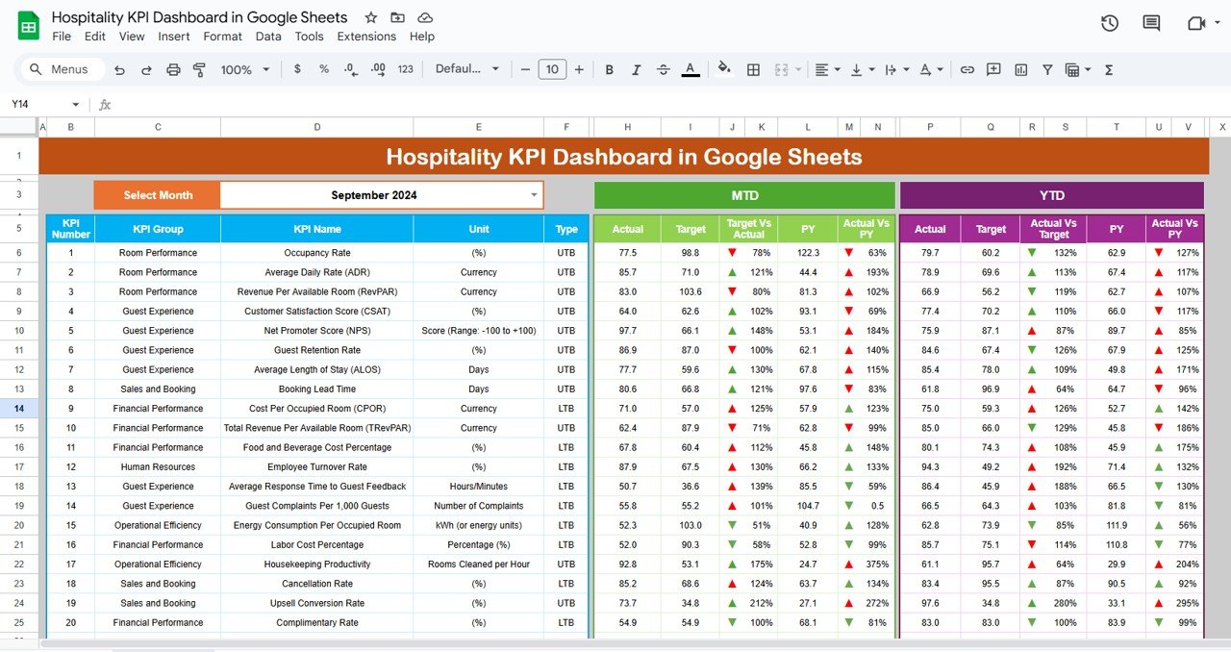Print the spreadsheet
This screenshot has height=652, width=1231.
coord(173,69)
